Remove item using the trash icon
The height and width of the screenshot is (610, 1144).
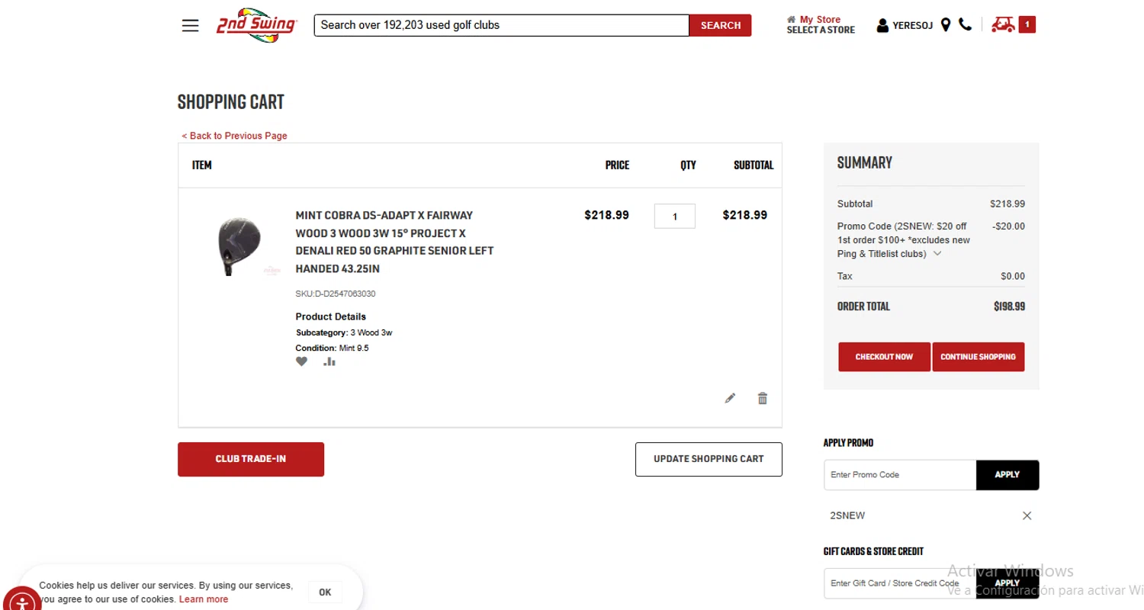pos(763,398)
